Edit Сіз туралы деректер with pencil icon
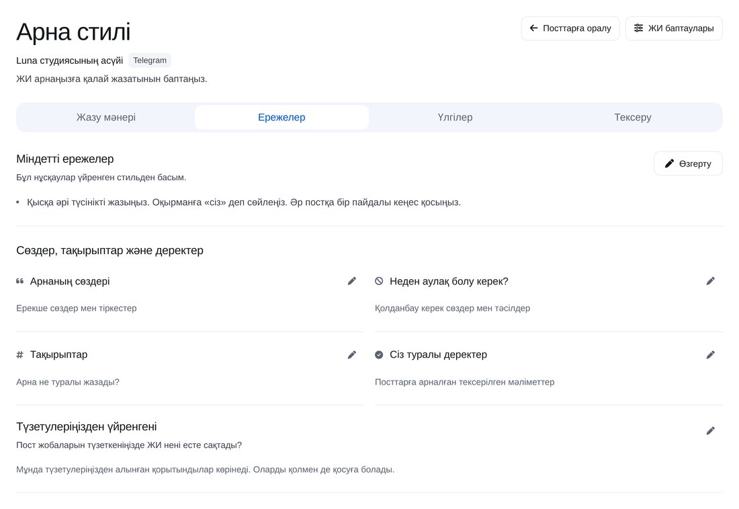Image resolution: width=739 pixels, height=509 pixels. tap(711, 355)
